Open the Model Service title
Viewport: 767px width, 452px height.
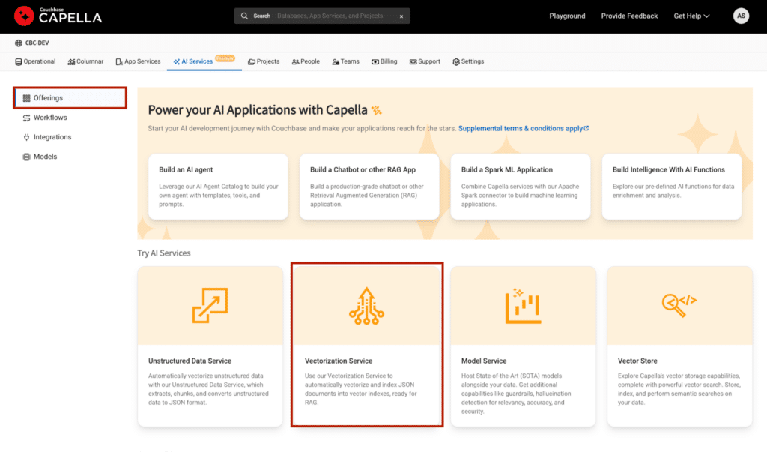coord(484,361)
